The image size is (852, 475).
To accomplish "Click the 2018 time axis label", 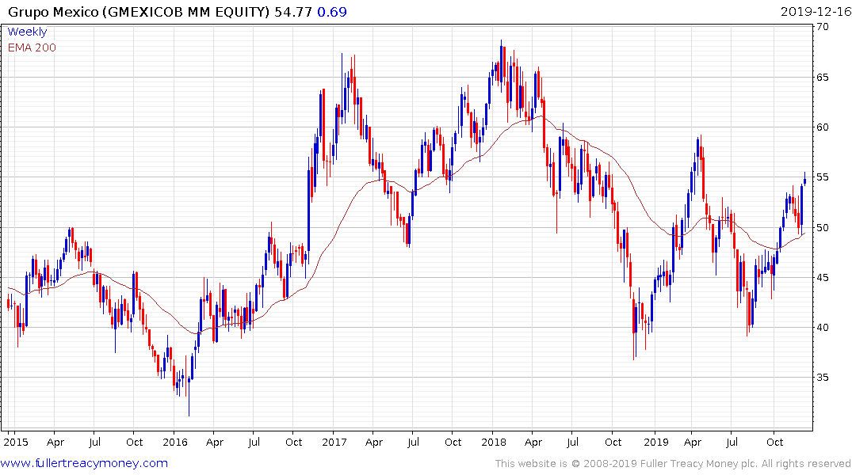I will [x=494, y=442].
